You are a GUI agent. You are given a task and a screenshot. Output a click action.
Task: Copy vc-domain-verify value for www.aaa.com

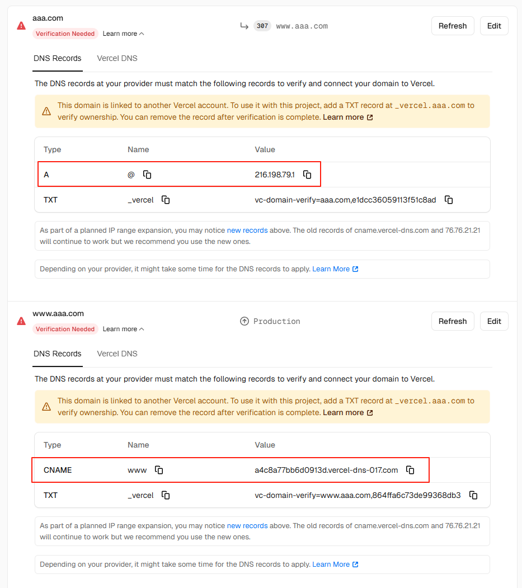[x=473, y=495]
